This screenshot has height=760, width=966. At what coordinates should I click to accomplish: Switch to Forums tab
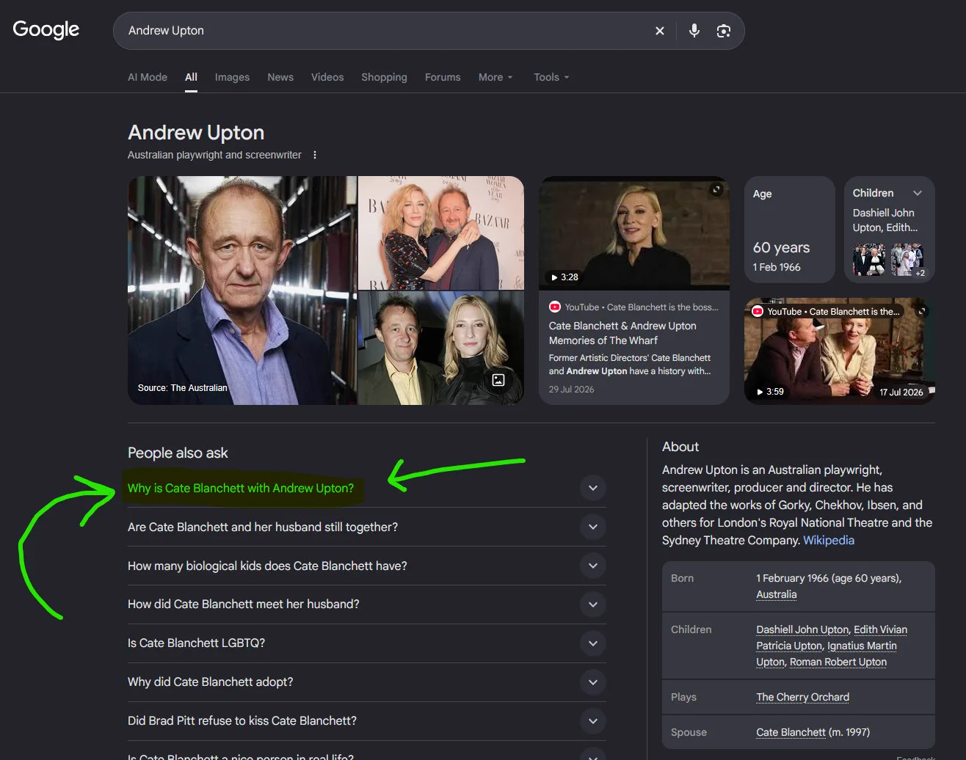click(443, 77)
